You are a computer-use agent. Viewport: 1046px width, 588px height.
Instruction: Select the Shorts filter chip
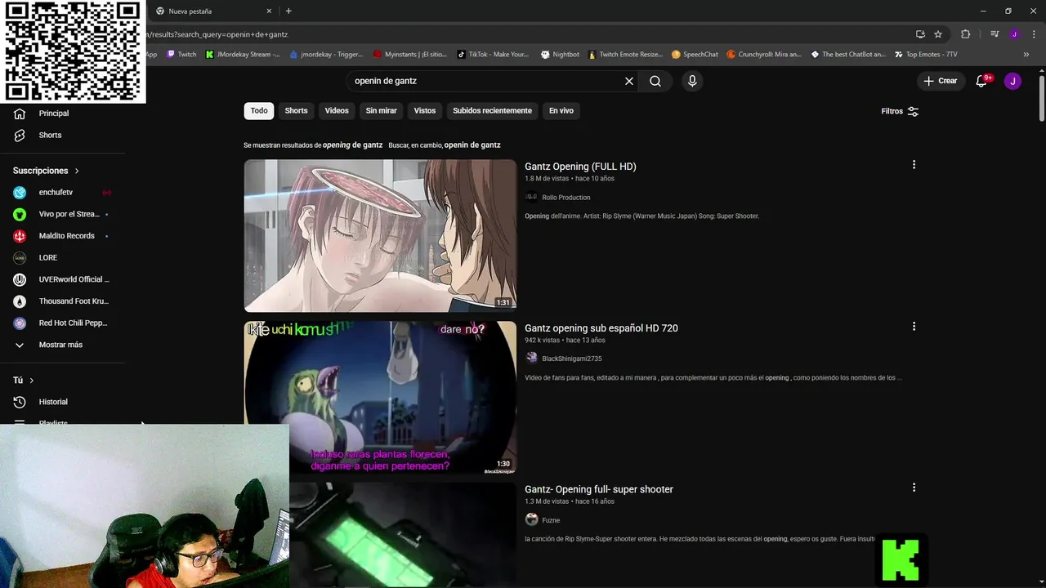click(x=296, y=111)
